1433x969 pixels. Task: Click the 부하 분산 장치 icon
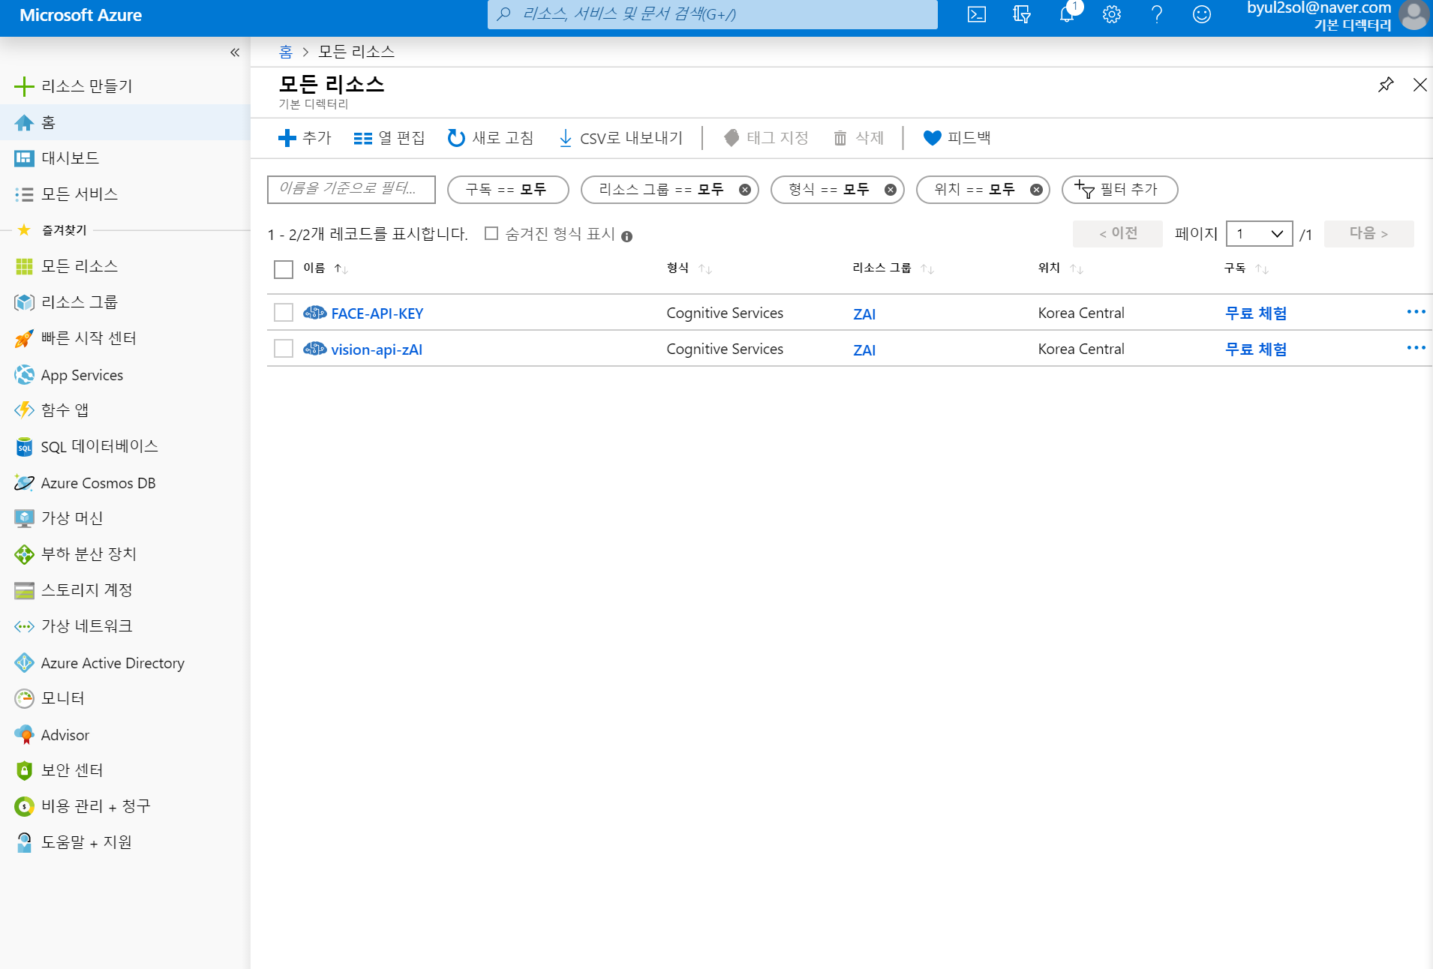click(x=24, y=554)
